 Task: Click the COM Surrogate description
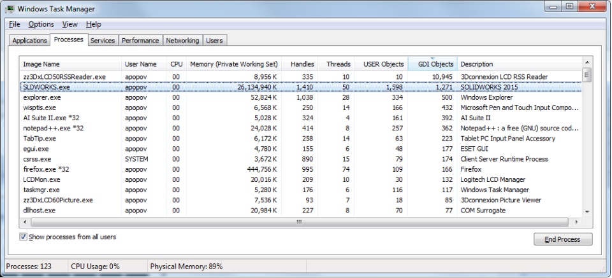click(483, 211)
